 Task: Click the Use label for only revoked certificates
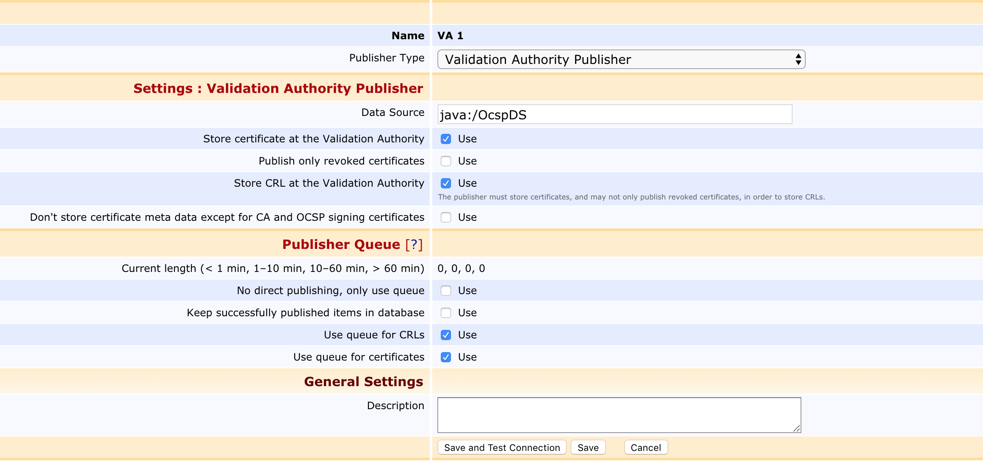click(x=467, y=161)
